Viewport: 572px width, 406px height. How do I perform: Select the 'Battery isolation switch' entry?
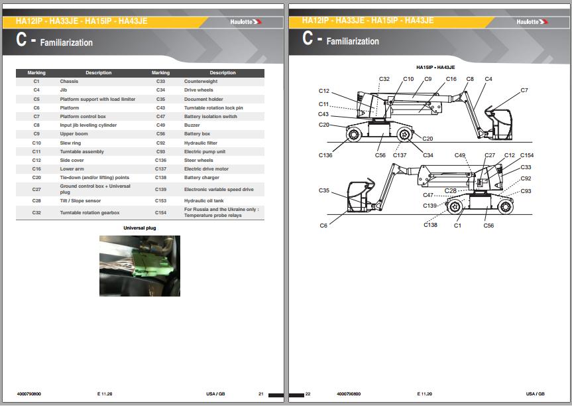click(210, 116)
